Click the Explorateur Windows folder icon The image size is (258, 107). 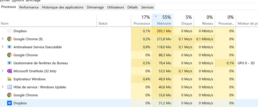pyautogui.click(x=9, y=79)
